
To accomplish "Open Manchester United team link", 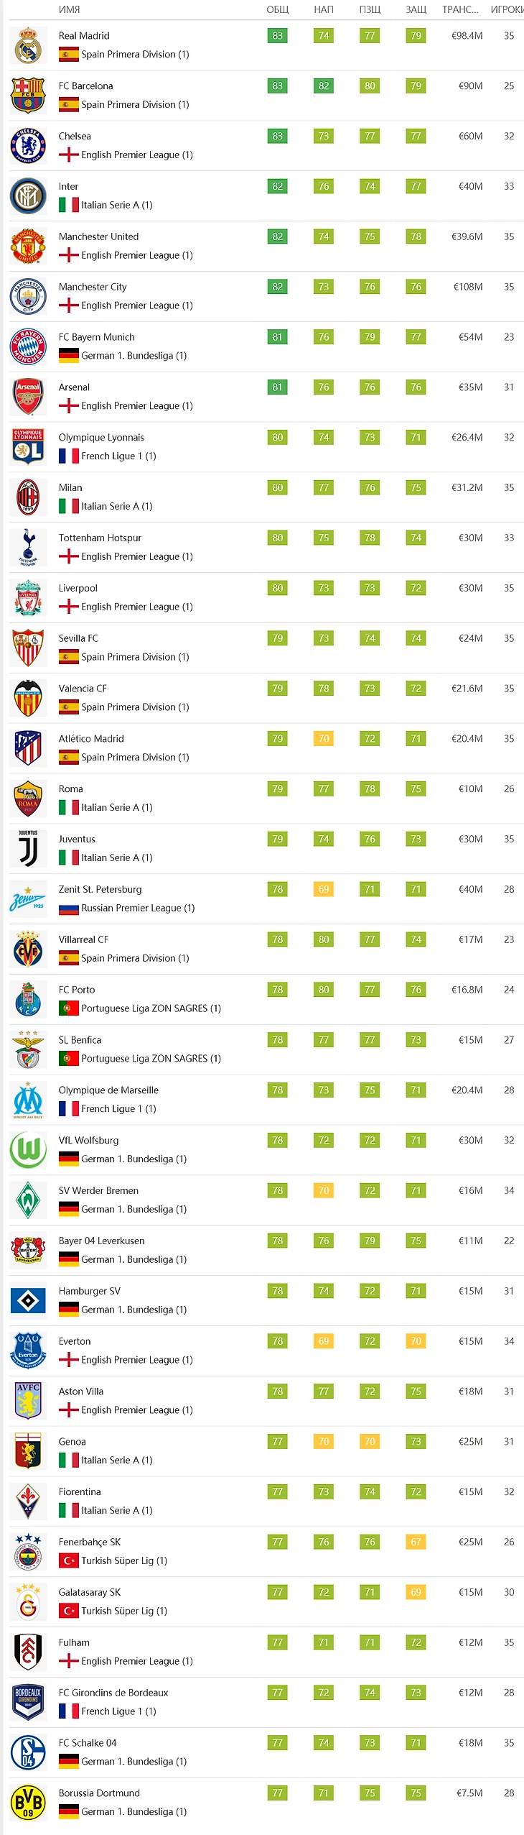I will point(99,236).
